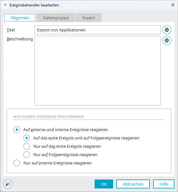Focus the empty Beschreibung text area

(x=97, y=71)
